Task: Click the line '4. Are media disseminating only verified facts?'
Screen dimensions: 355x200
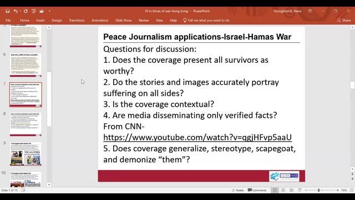Action: click(x=190, y=116)
